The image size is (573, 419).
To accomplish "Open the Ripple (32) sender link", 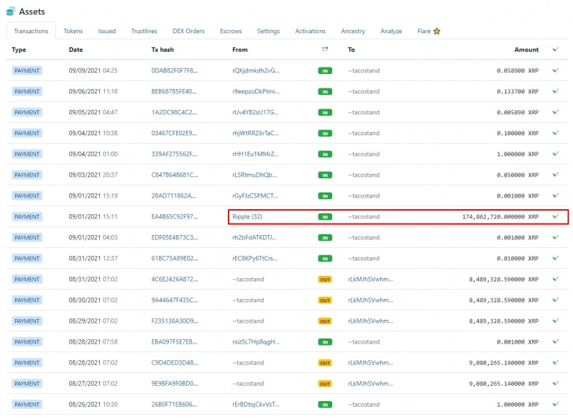I will [x=247, y=216].
